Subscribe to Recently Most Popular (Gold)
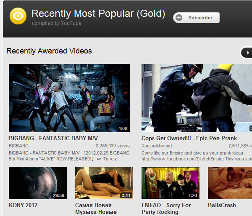 [x=196, y=18]
